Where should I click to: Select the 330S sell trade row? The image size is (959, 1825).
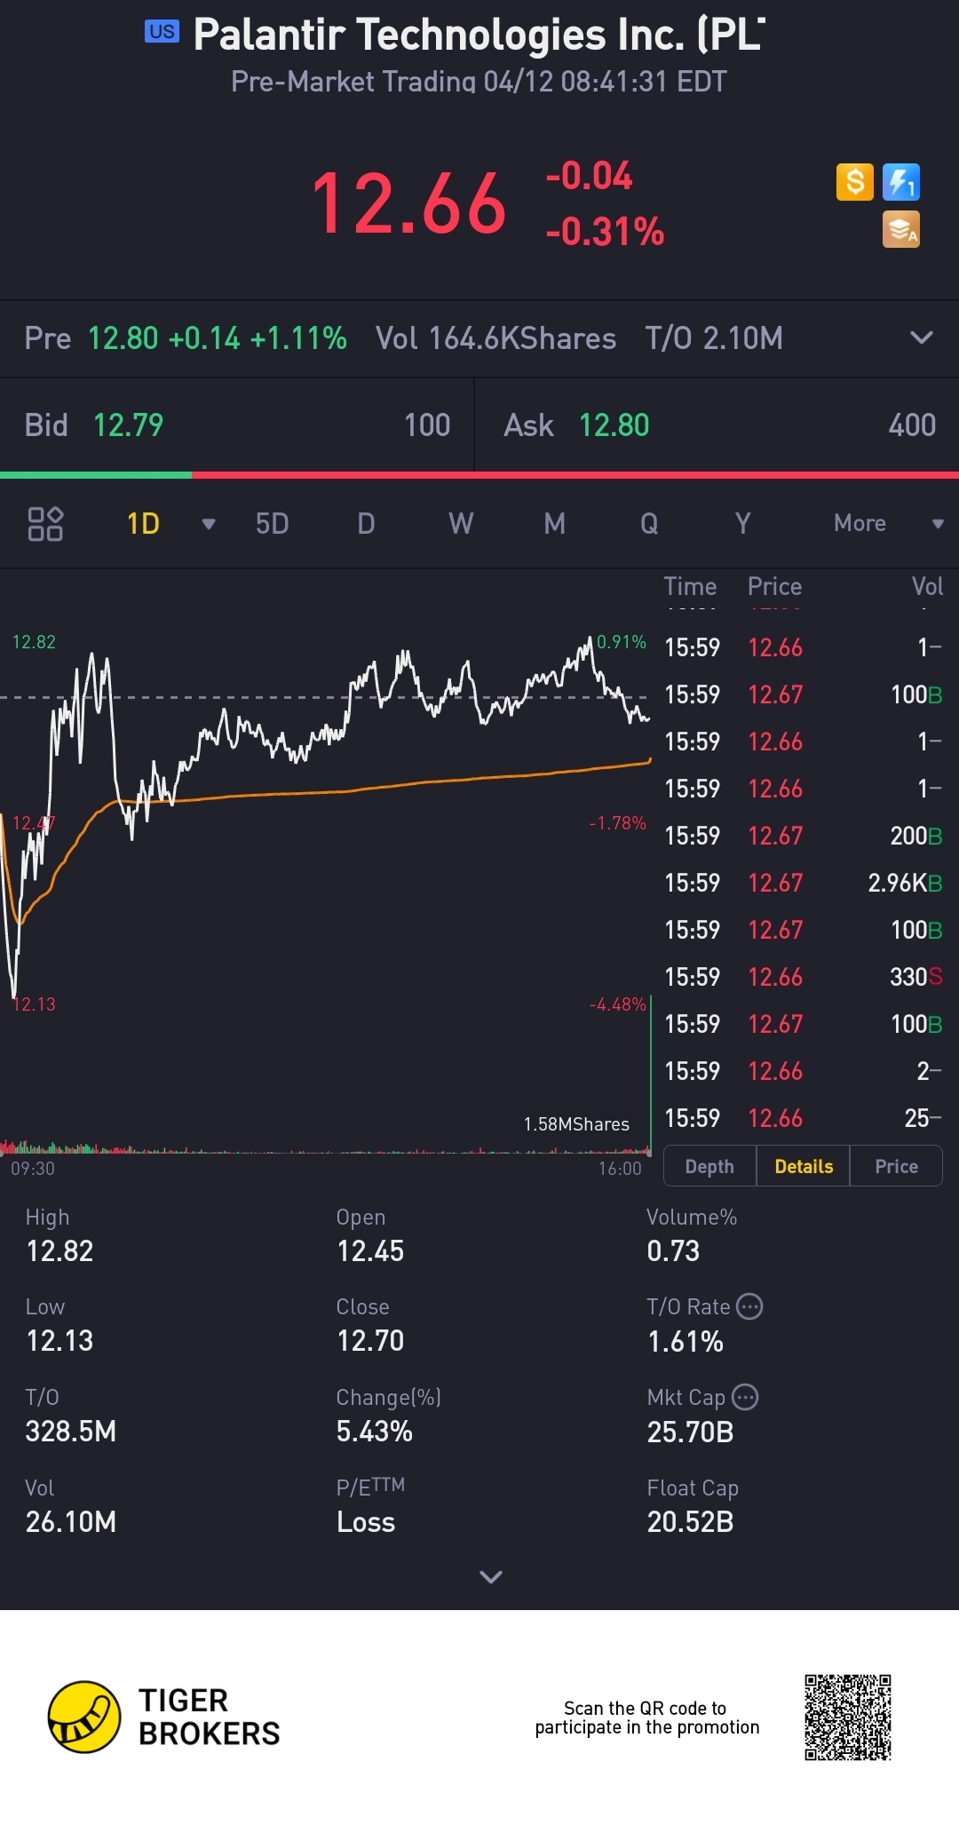[x=804, y=977]
